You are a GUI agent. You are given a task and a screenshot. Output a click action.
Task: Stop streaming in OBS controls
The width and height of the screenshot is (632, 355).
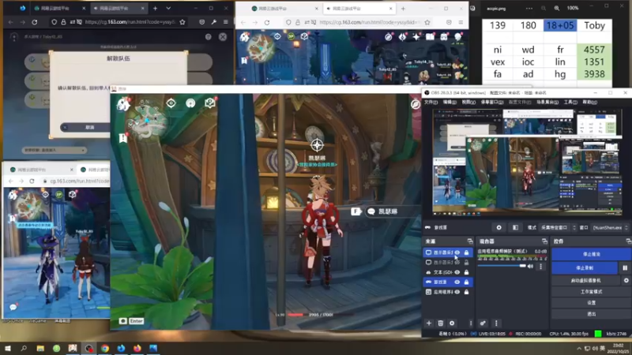click(591, 254)
